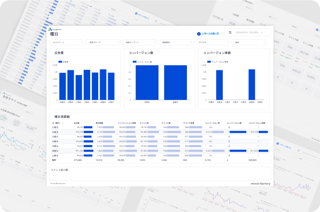Screen dimensions: 320x212
Task: Open the date range dropdown
Action: click(x=247, y=33)
